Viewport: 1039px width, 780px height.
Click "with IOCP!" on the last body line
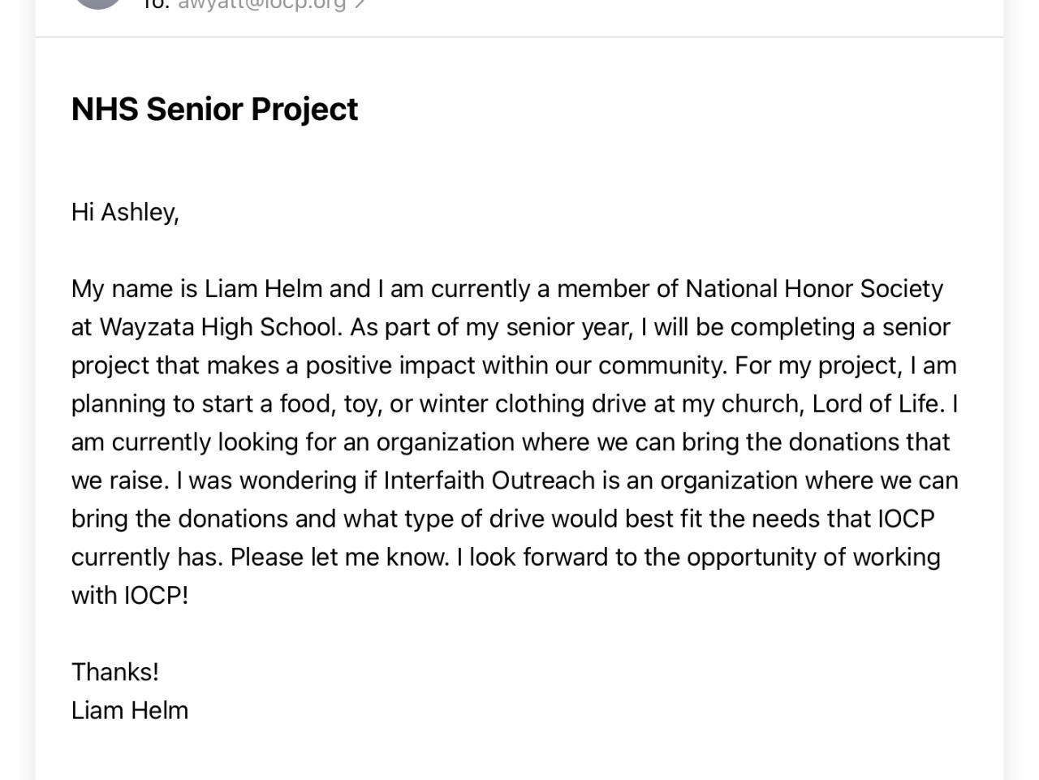pyautogui.click(x=130, y=595)
